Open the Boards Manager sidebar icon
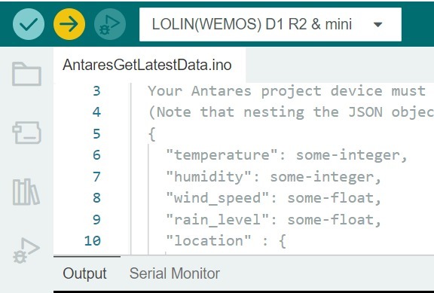434x293 pixels. coord(26,133)
